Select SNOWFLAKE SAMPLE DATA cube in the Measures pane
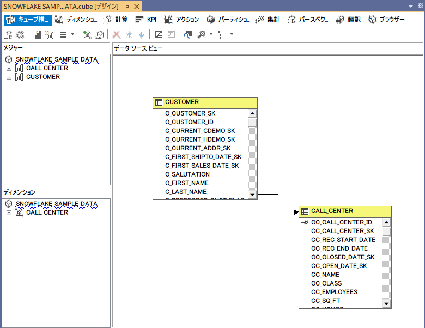Viewport: 425px width, 328px height. tap(56, 59)
